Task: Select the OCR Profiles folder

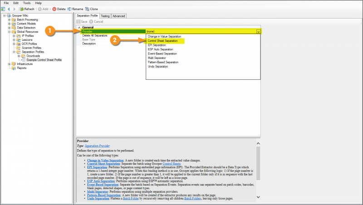Action: pos(29,44)
